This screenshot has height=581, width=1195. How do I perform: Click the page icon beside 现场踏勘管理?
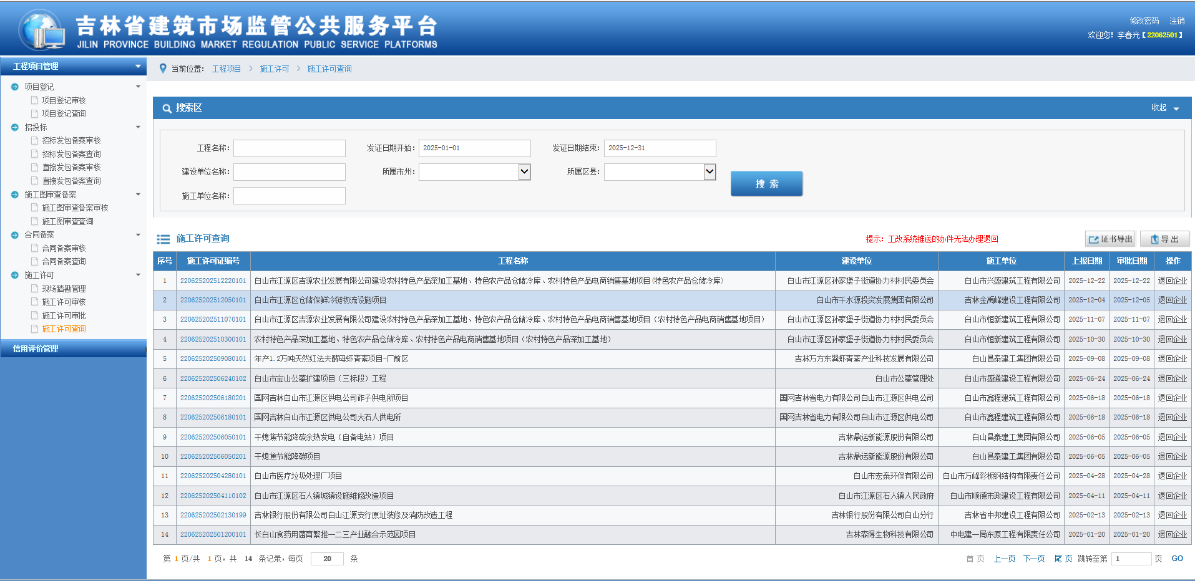35,289
